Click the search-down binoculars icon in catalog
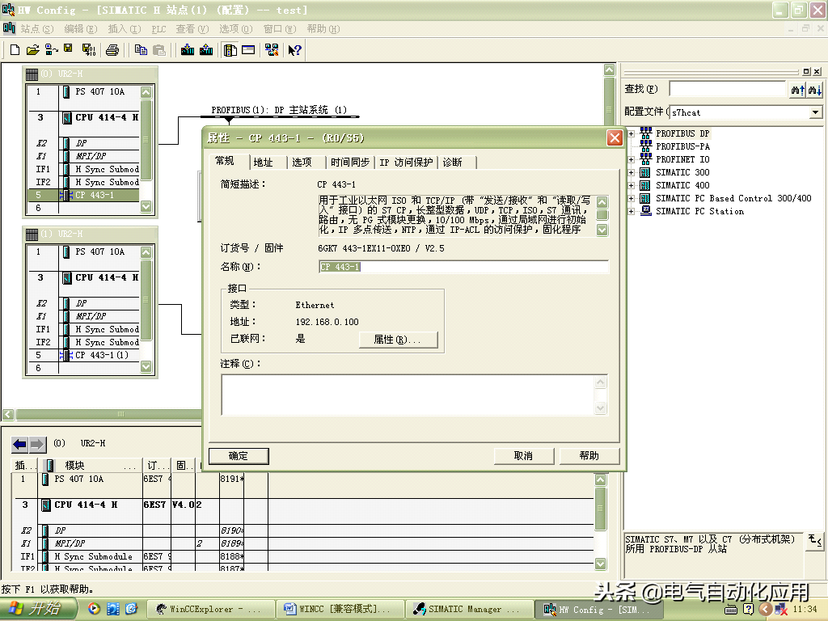Screen dimensions: 828x621 pos(797,90)
